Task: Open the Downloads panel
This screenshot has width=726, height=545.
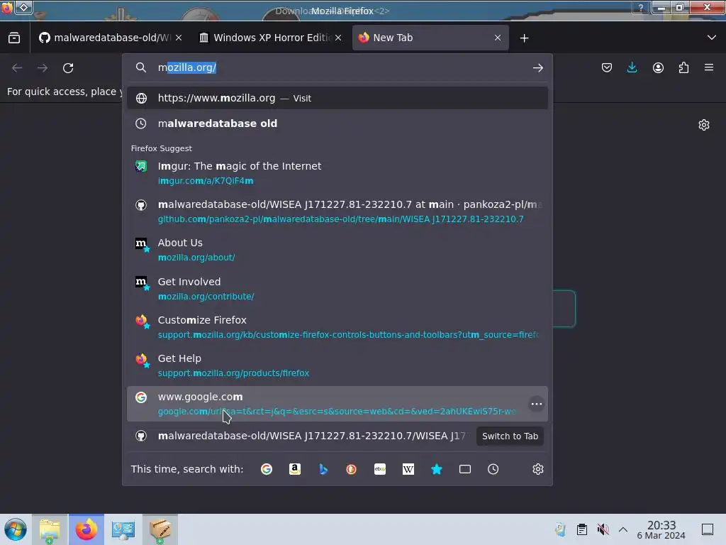Action: tap(632, 67)
